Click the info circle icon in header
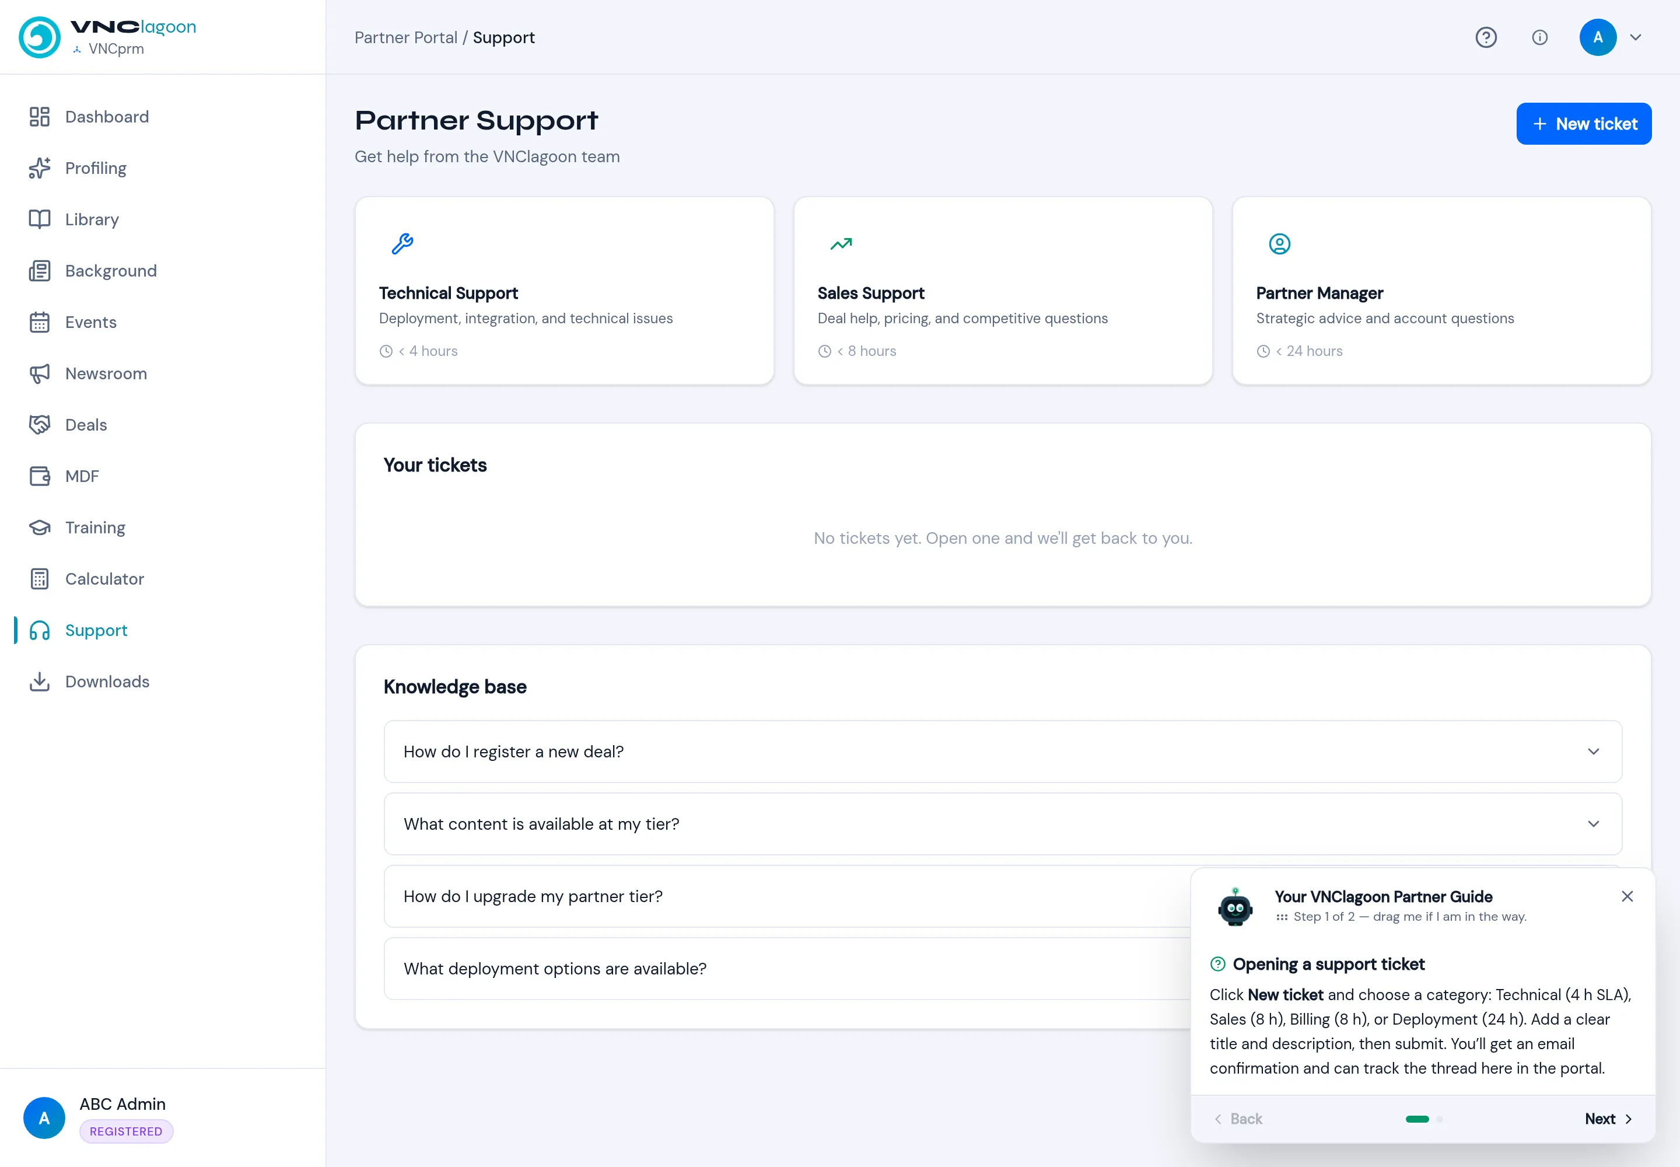Screen dimensions: 1680x1167 [x=1539, y=37]
